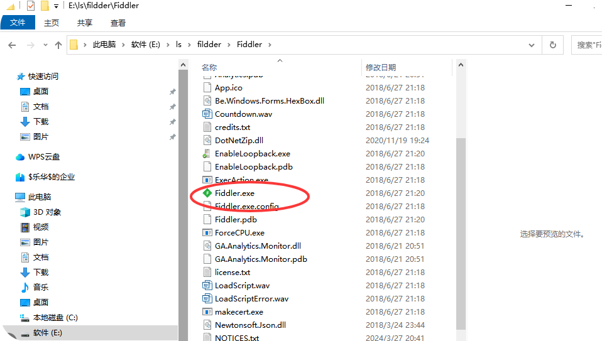Select the ExecAction.exe file icon
The width and height of the screenshot is (602, 341).
[207, 180]
